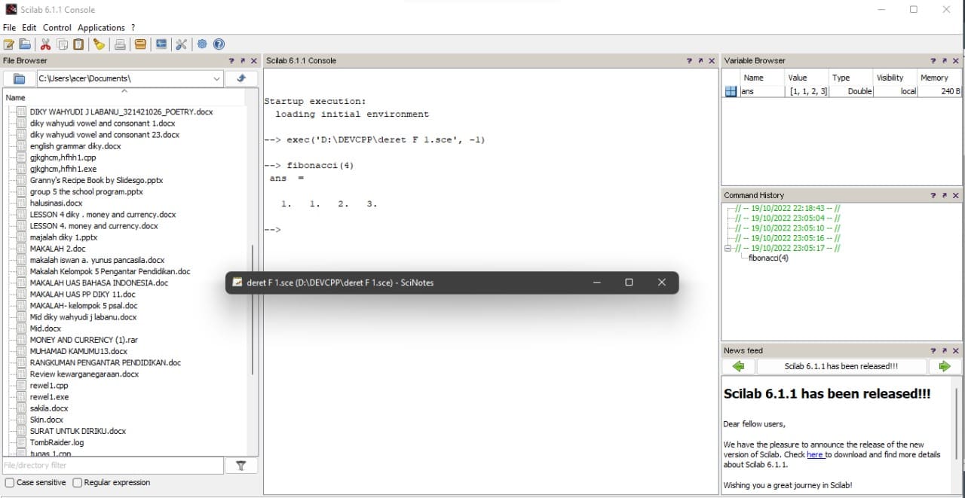Select file Skin.docx
The image size is (965, 498).
click(47, 420)
